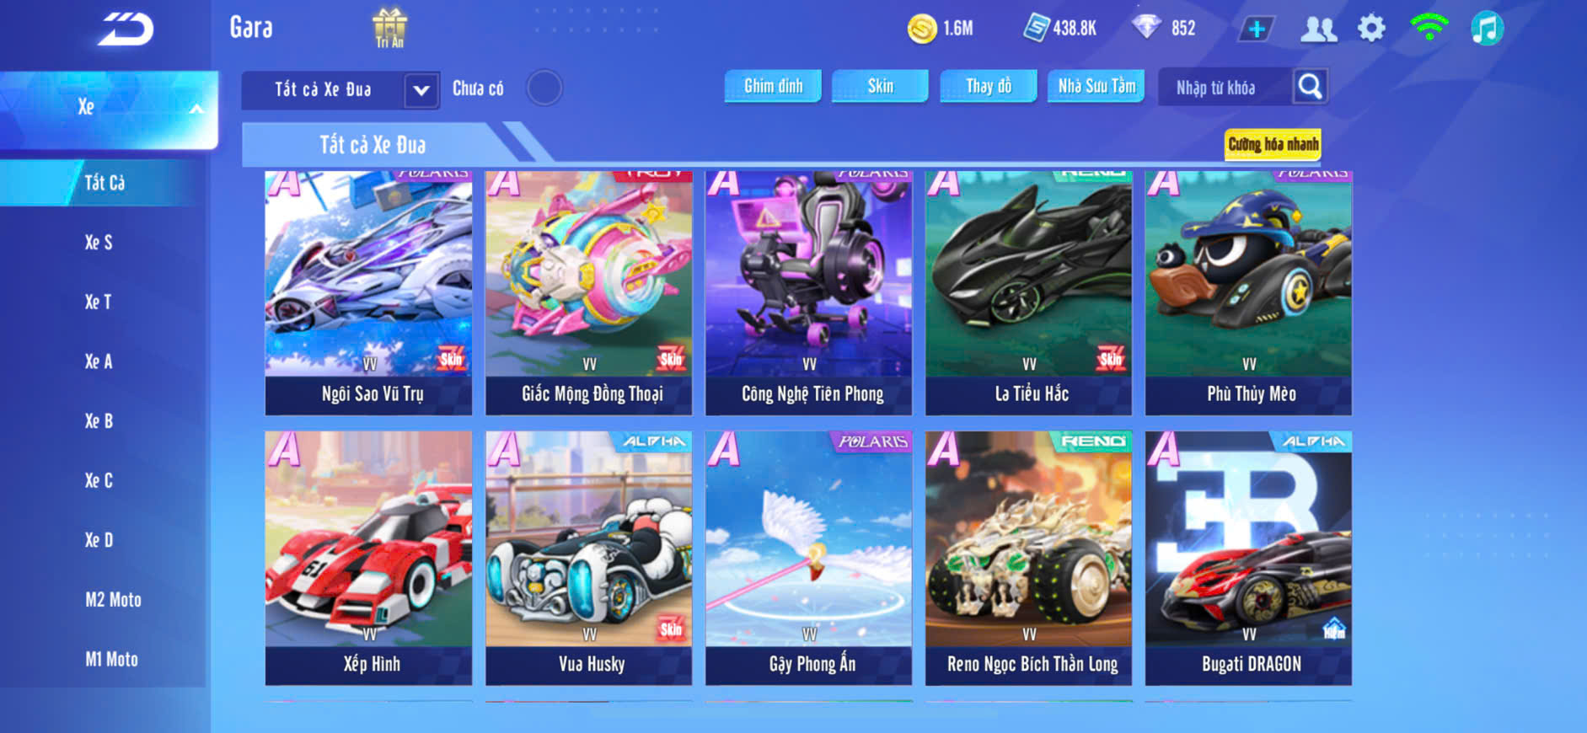
Task: Toggle the Chưa có filter circle
Action: 544,88
